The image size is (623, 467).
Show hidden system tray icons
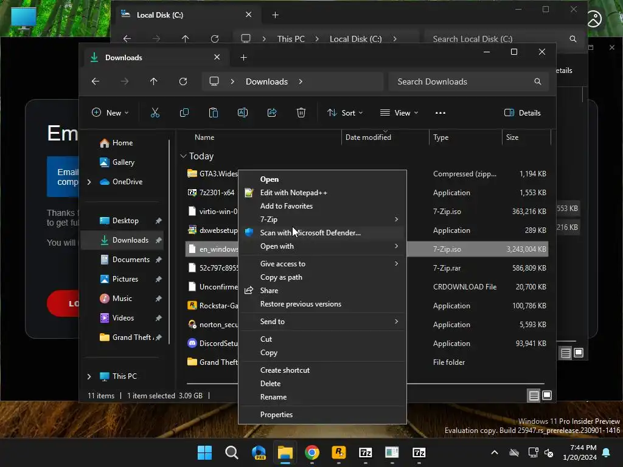[x=495, y=452]
